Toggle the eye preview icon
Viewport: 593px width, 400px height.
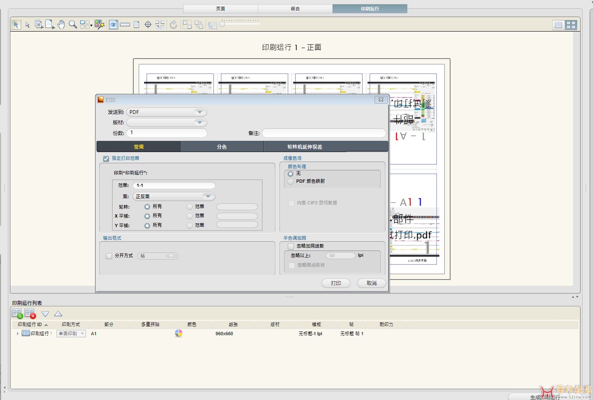[113, 25]
